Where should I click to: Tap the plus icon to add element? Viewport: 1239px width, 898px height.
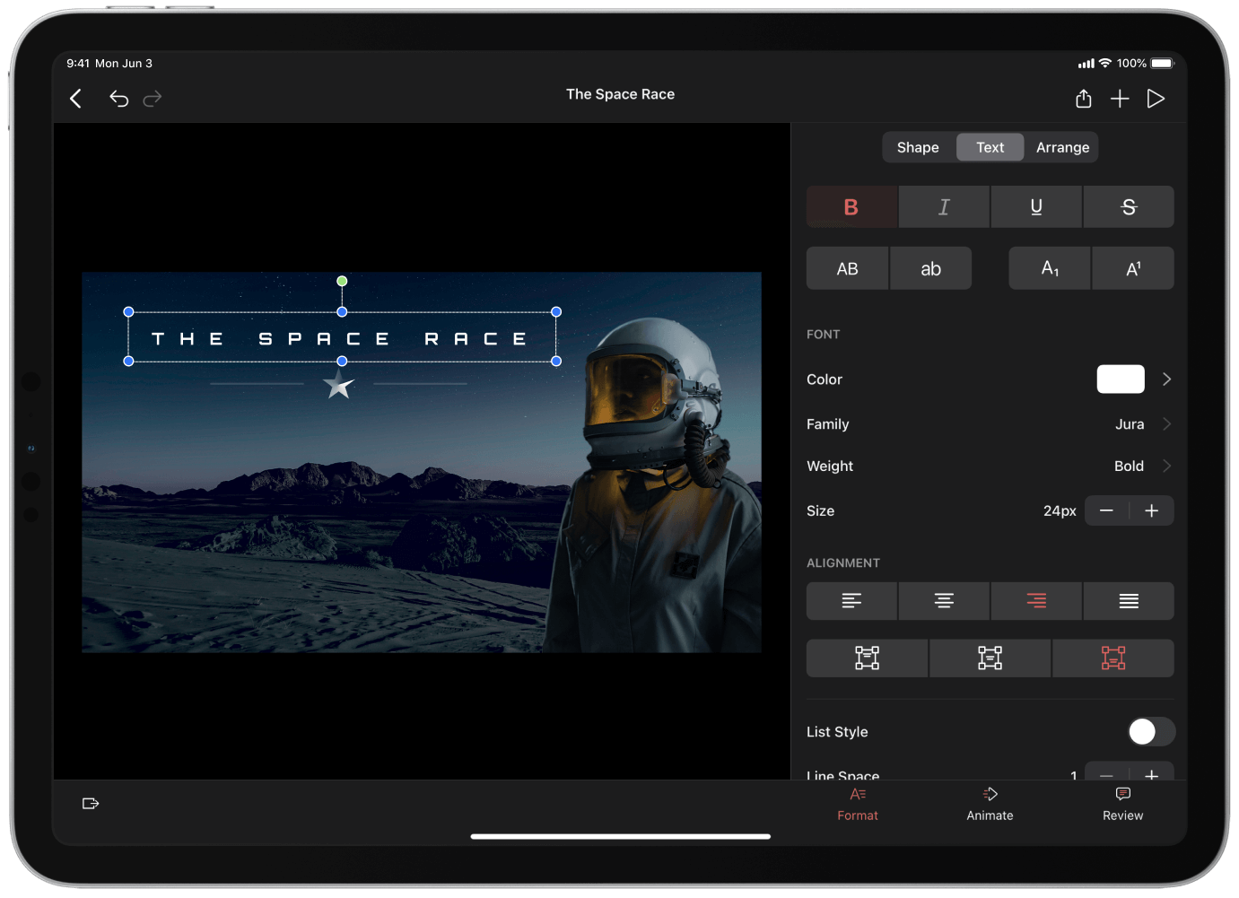click(1119, 99)
